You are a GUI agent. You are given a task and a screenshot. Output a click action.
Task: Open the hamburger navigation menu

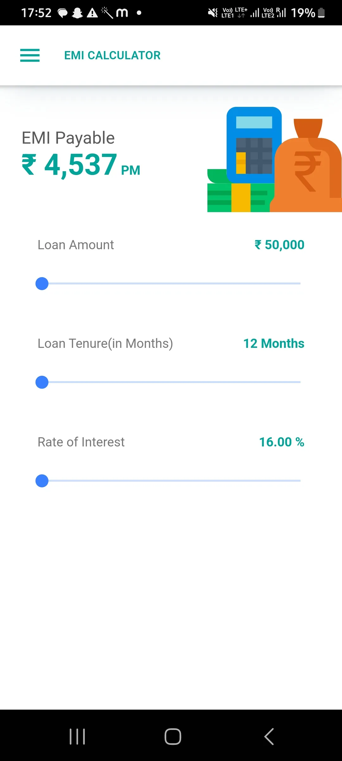coord(30,55)
